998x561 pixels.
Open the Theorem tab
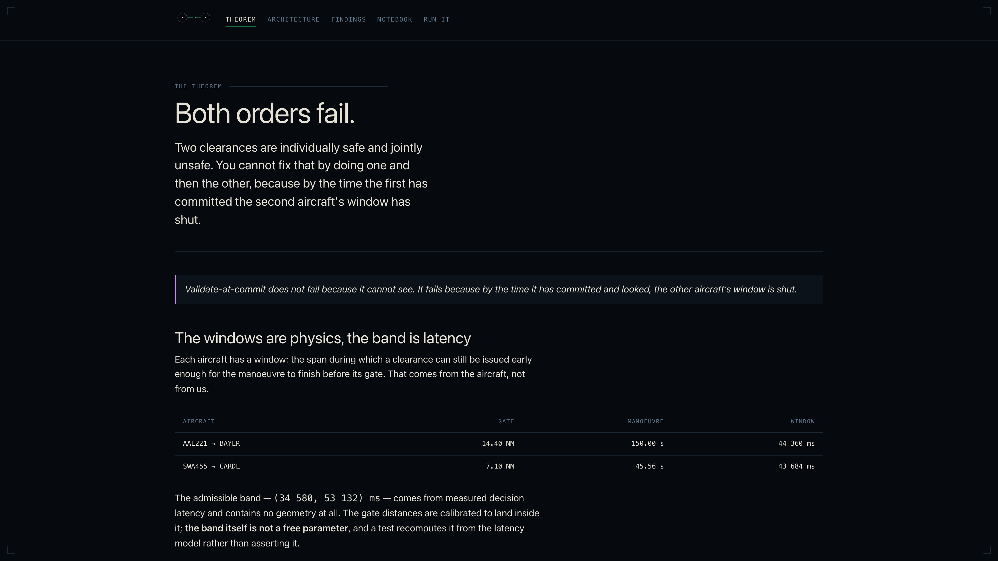[x=241, y=19]
